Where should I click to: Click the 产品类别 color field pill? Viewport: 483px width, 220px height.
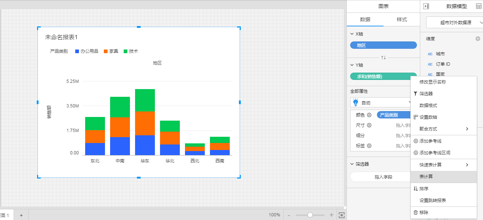coord(394,115)
